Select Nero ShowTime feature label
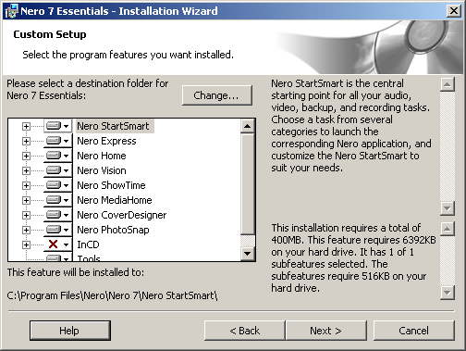The width and height of the screenshot is (466, 351). point(111,185)
